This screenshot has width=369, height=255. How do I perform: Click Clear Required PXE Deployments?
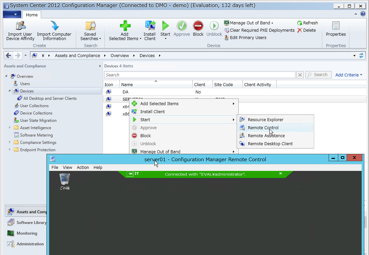click(x=259, y=30)
